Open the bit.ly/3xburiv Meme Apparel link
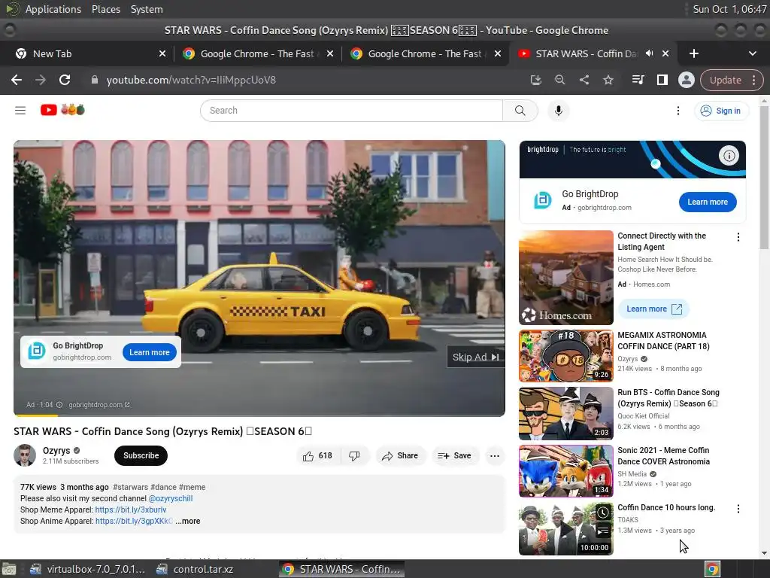The image size is (770, 578). point(131,510)
